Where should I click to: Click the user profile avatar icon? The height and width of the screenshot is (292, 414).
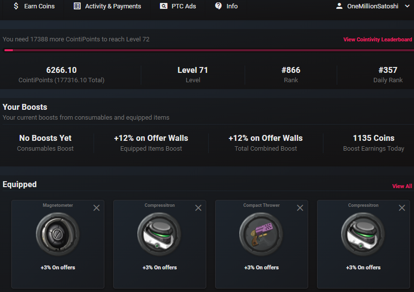[339, 6]
